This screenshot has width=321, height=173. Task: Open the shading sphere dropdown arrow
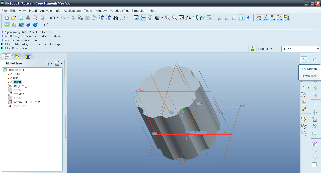coord(162,18)
